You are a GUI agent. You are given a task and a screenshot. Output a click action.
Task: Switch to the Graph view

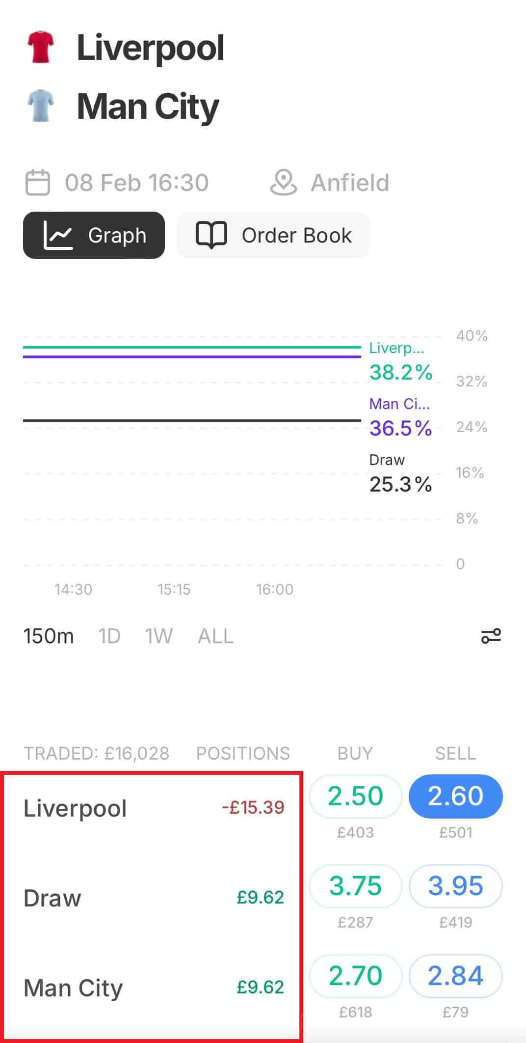[94, 235]
